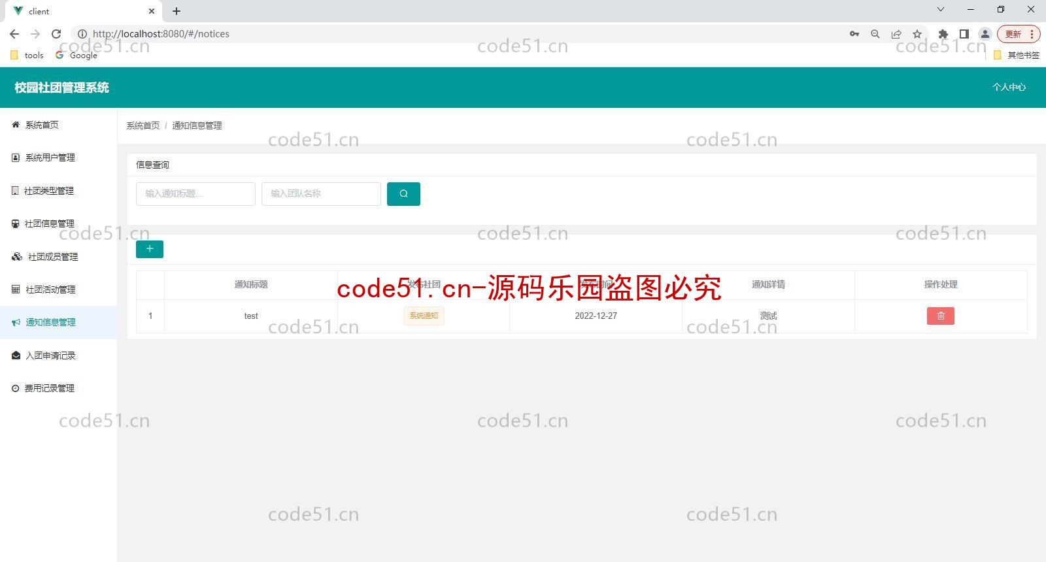Click the 测试 detail cell
Viewport: 1046px width, 562px height.
pos(768,316)
